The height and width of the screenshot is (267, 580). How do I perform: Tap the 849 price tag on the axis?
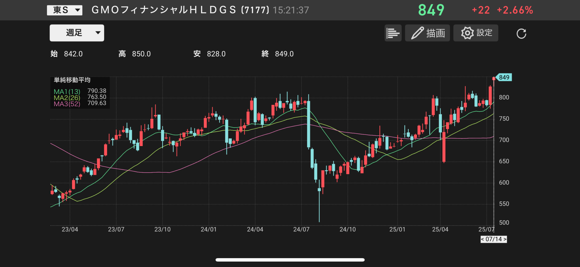[504, 77]
